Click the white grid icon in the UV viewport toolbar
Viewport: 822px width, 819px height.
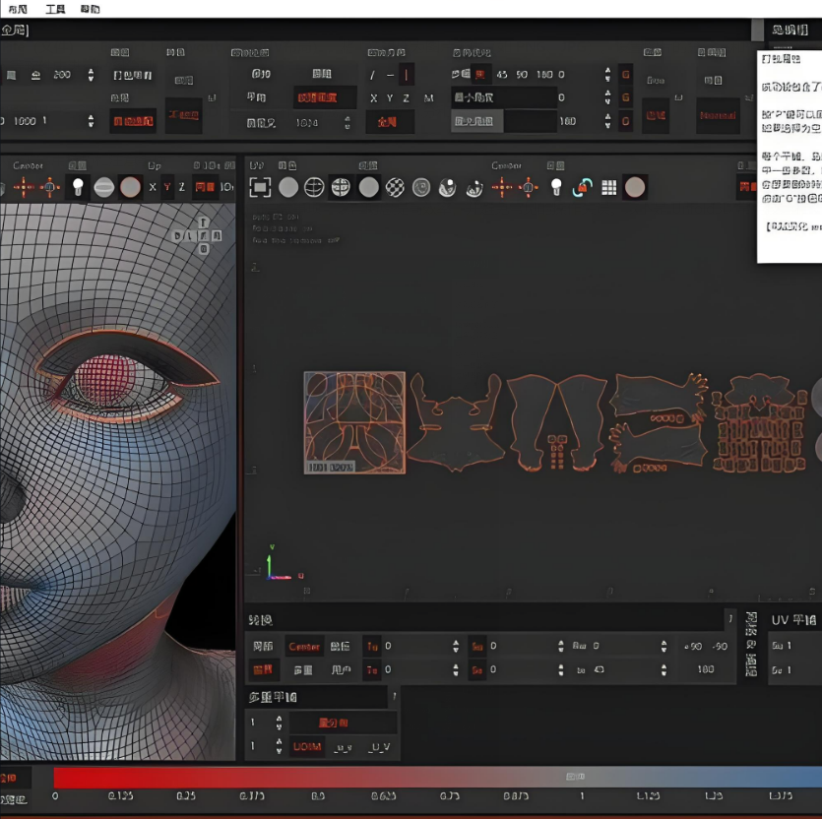click(608, 187)
